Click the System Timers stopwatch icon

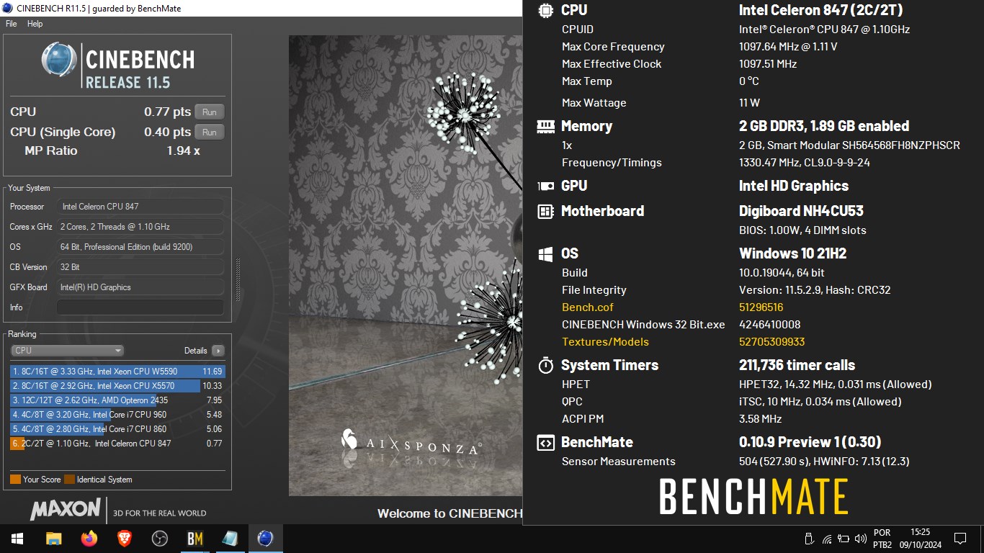pos(546,365)
